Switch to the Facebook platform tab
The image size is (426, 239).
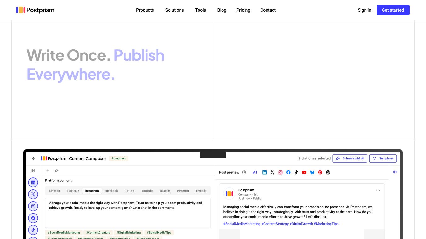tap(111, 191)
